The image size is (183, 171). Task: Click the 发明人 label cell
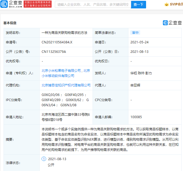(x=111, y=73)
